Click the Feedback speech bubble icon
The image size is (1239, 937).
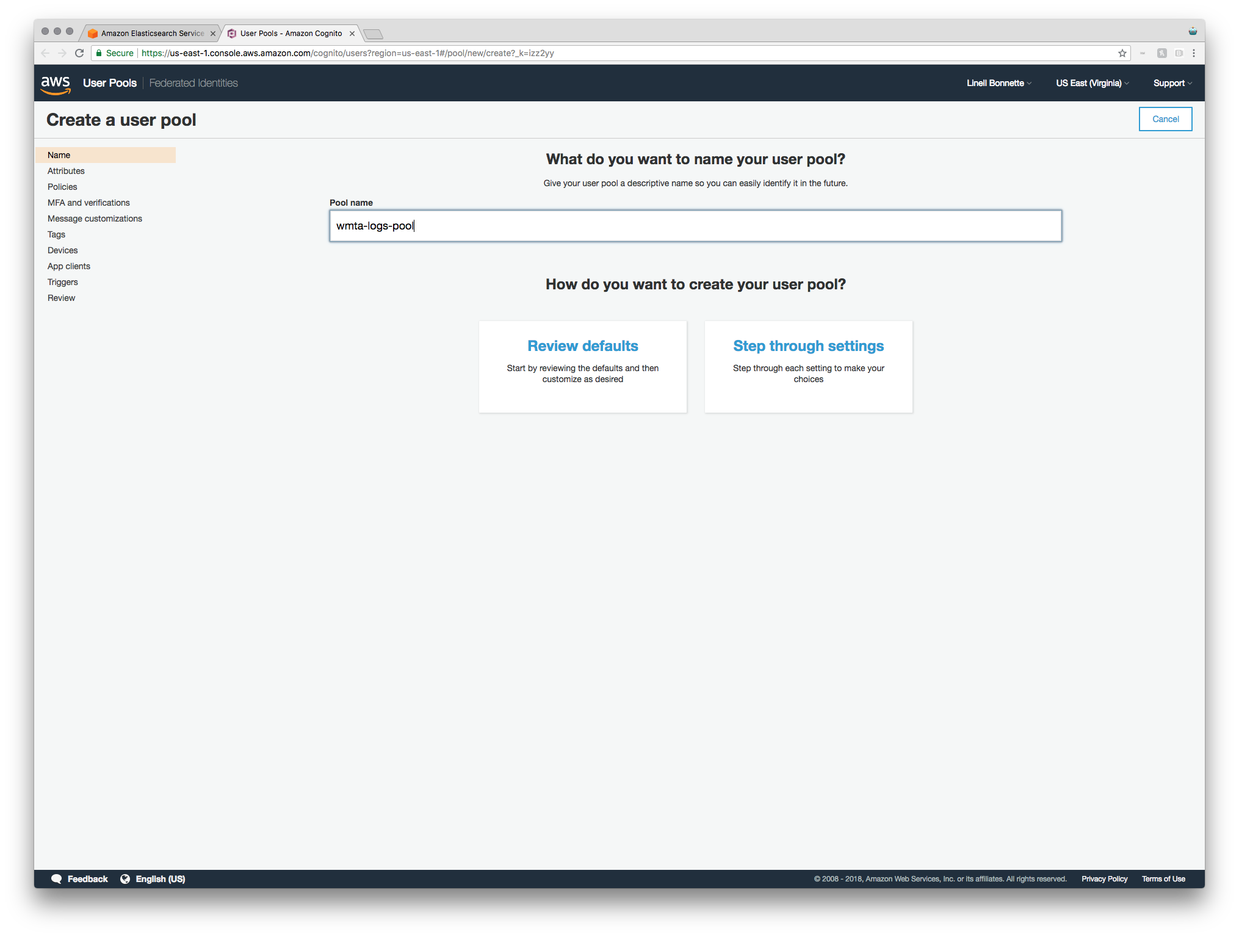pos(57,879)
